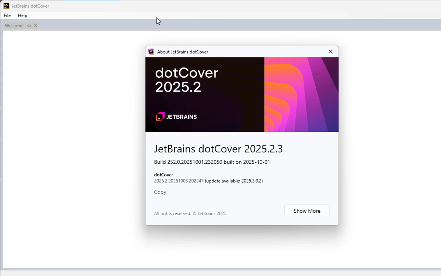Click the JetBrains dotCover 2025.2.3 heading
441x276 pixels.
(218, 149)
